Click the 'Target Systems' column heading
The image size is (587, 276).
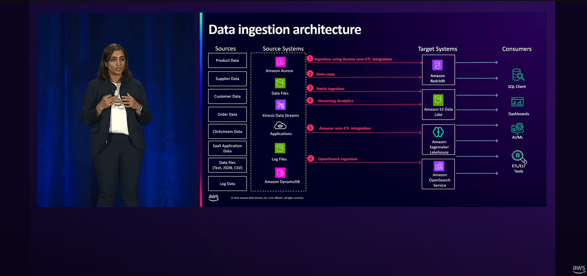pos(438,49)
